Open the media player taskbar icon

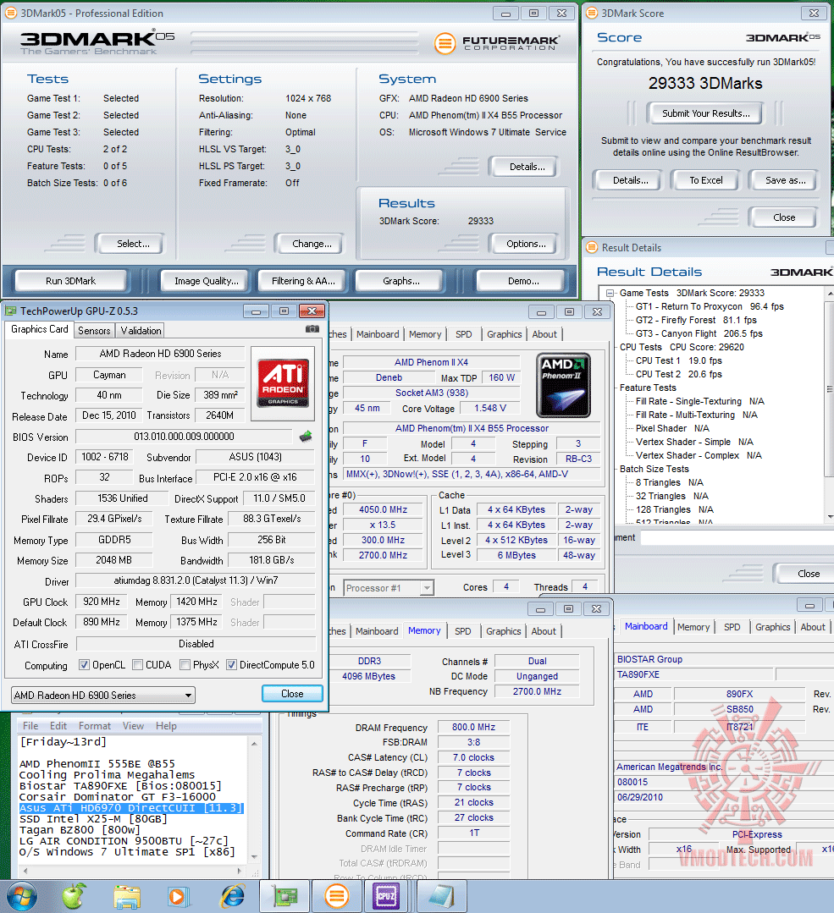179,897
